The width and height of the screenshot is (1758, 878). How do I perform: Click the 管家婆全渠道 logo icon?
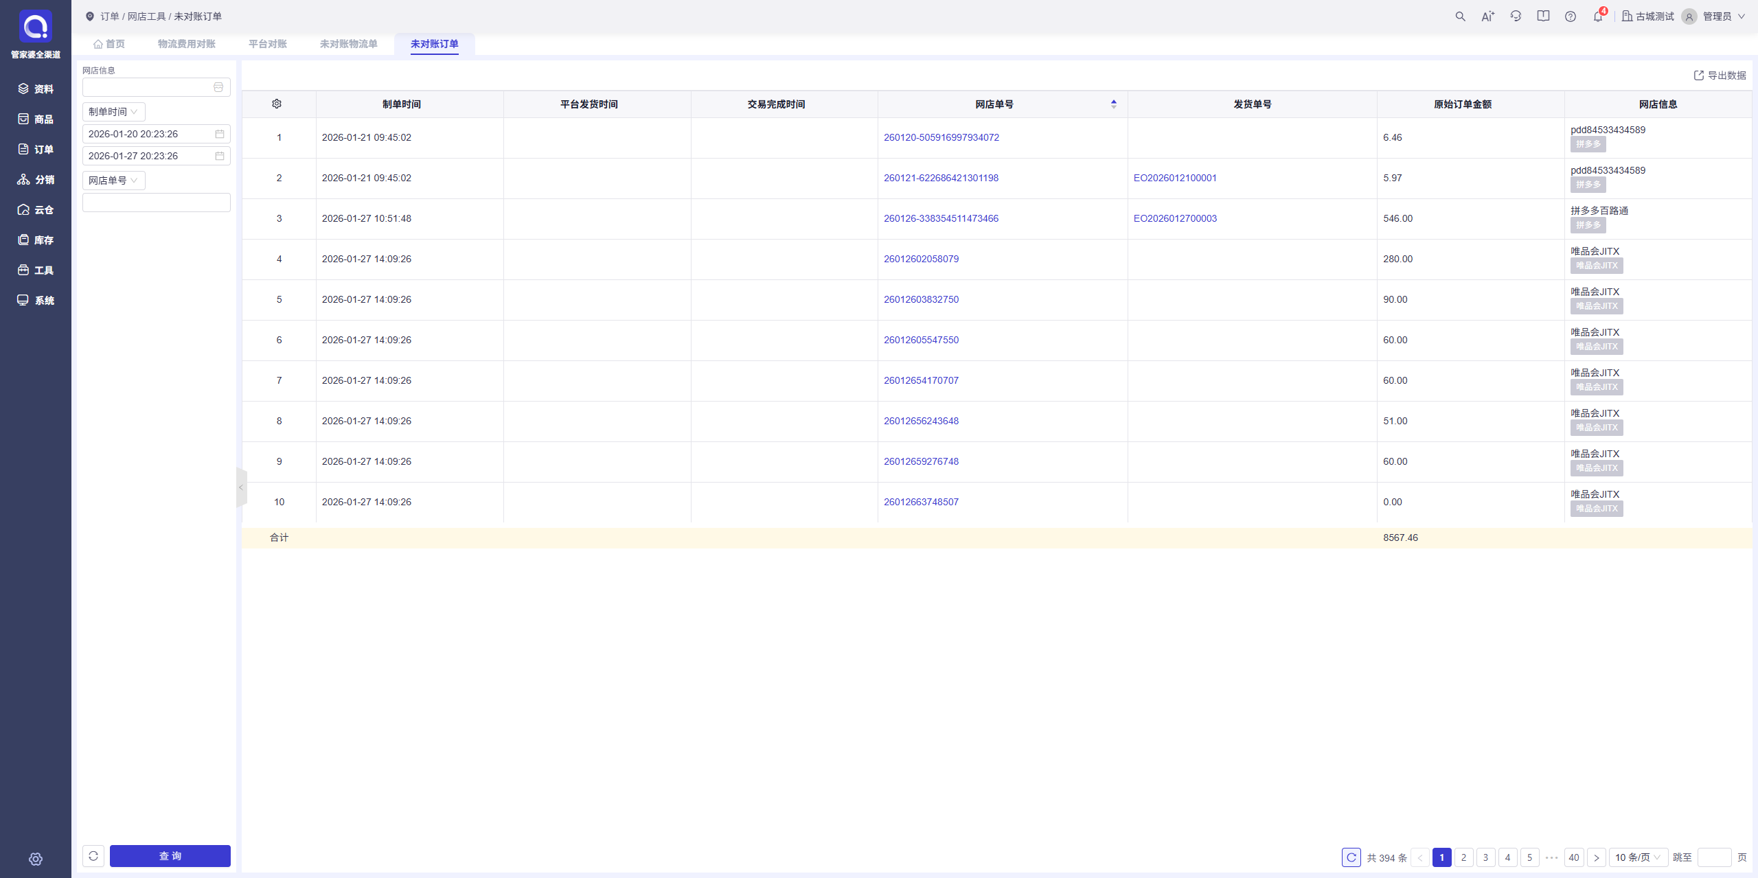tap(36, 26)
